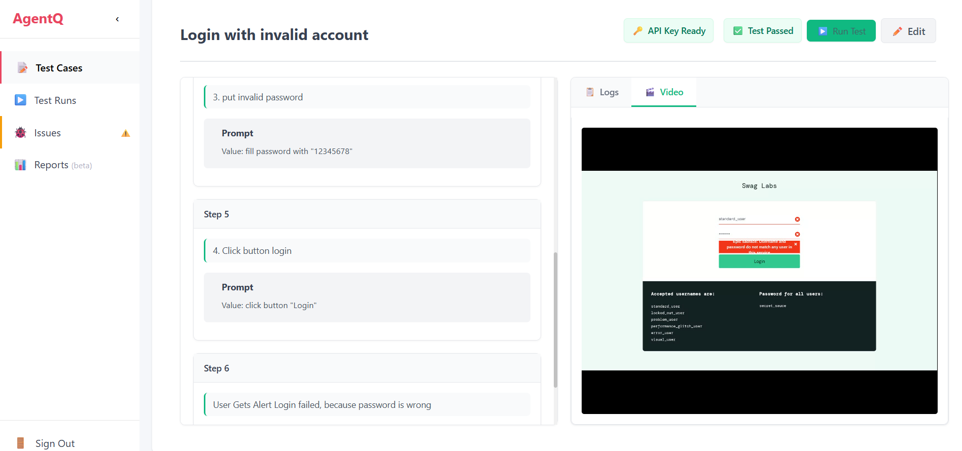
Task: Open Test Cases in the sidebar
Action: [59, 68]
